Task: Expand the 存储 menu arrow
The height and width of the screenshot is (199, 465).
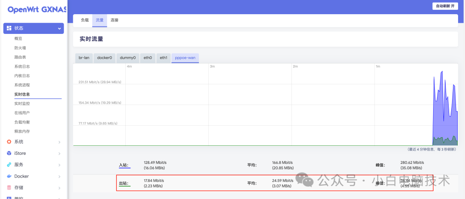Action: pos(59,188)
